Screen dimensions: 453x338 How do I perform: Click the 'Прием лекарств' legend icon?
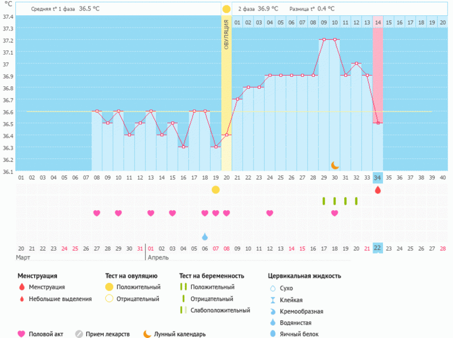click(x=79, y=334)
